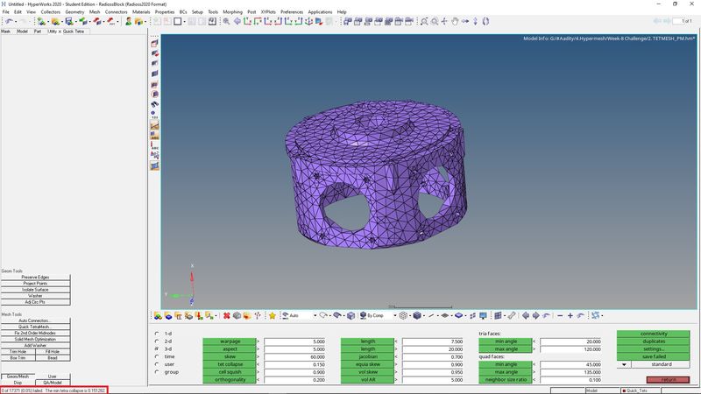
Task: Open the By Comp color mode dropdown
Action: [x=395, y=316]
